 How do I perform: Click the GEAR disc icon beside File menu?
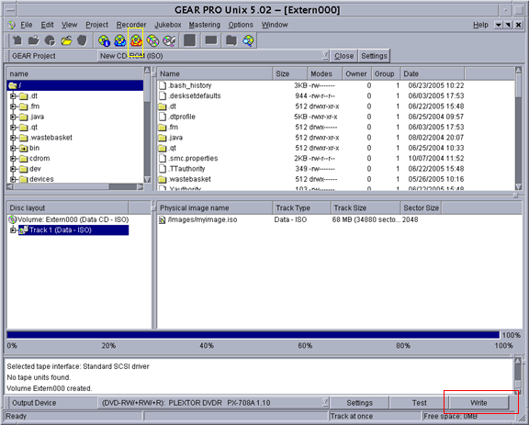tap(12, 25)
